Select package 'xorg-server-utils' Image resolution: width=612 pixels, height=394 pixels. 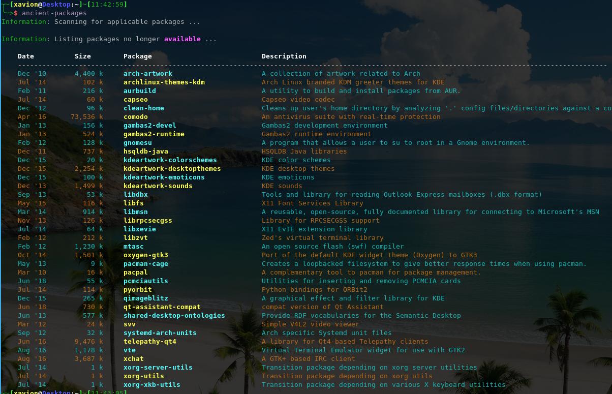click(158, 367)
